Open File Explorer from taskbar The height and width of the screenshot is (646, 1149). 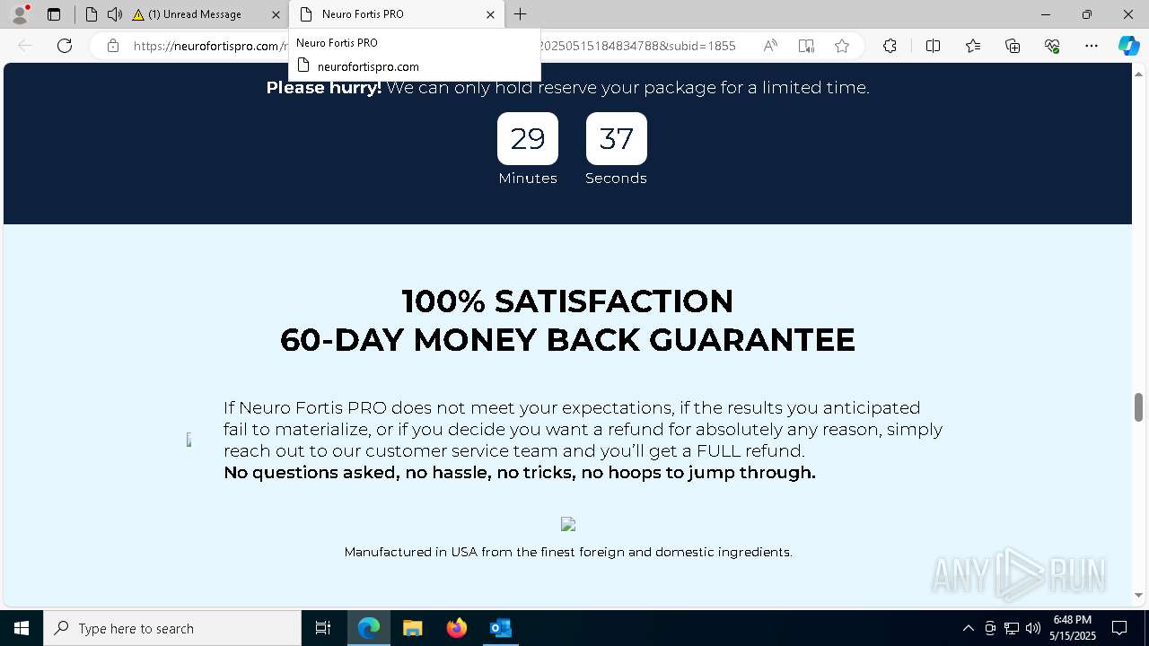coord(413,628)
